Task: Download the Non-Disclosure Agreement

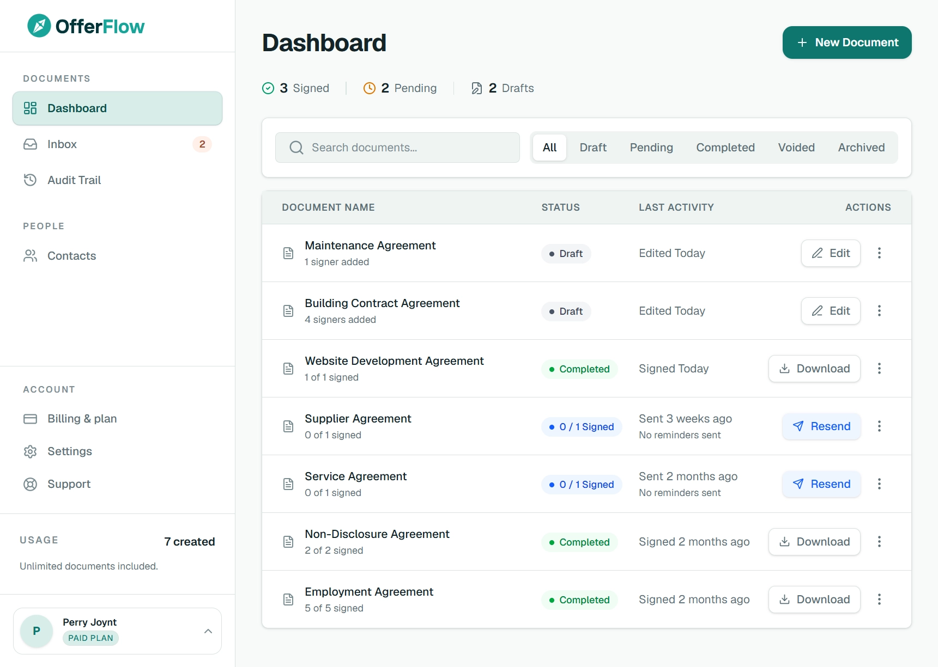Action: point(814,542)
